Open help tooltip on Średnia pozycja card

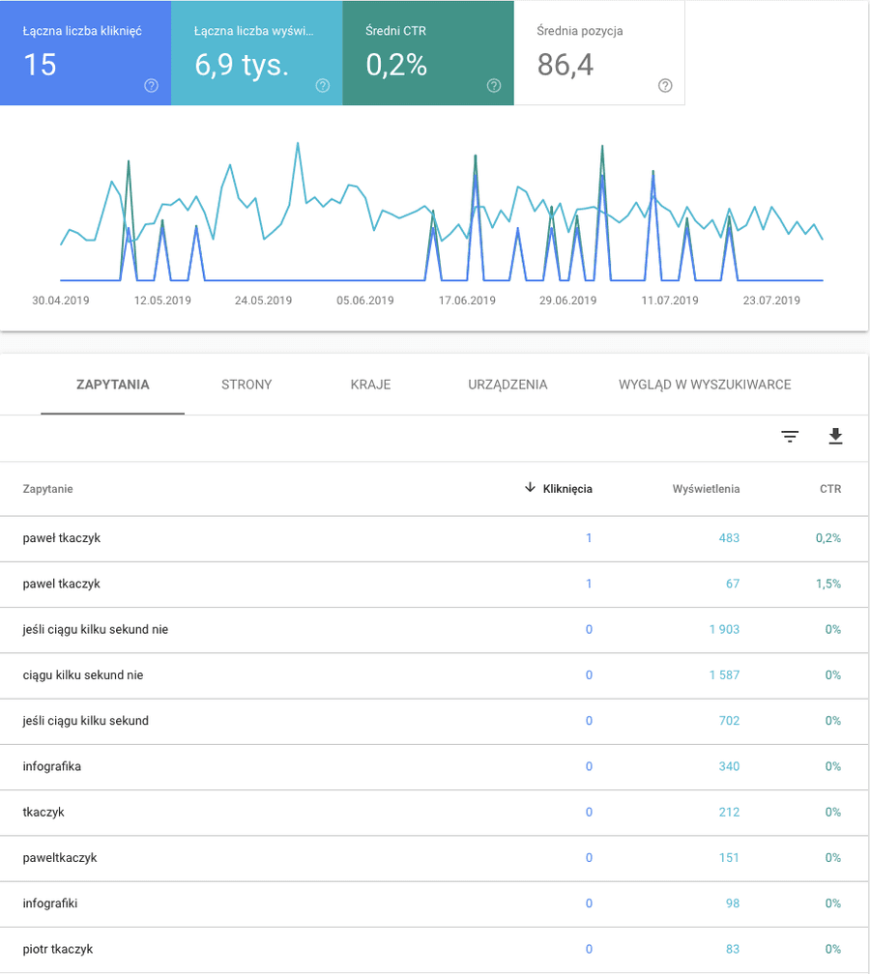664,86
